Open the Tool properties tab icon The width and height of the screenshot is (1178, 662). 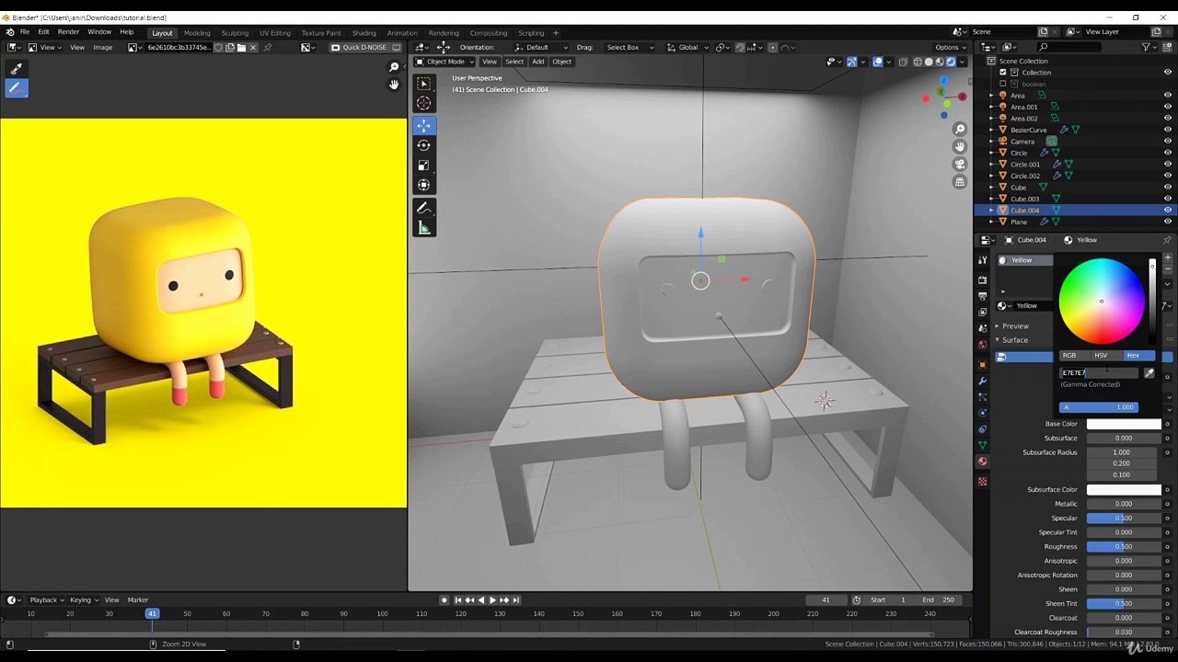(982, 261)
